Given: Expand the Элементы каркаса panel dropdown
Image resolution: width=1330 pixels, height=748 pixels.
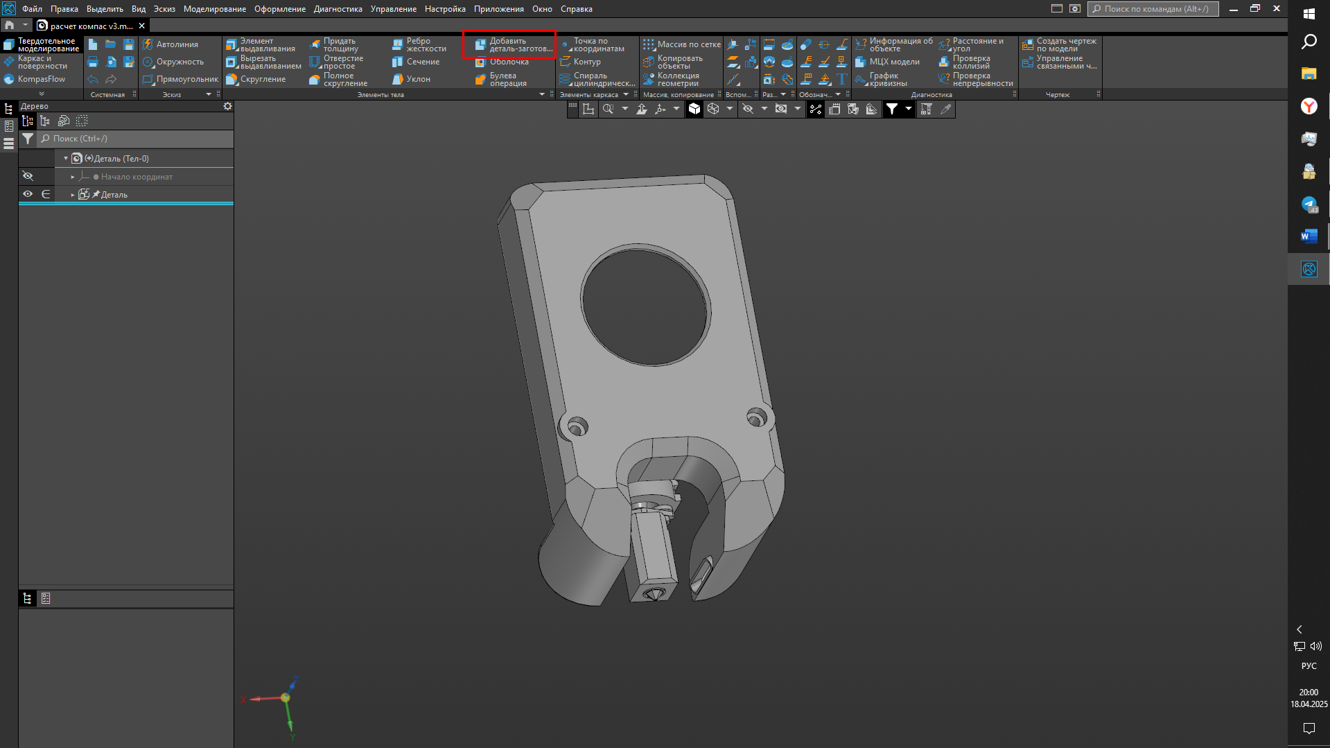Looking at the screenshot, I should (x=626, y=95).
